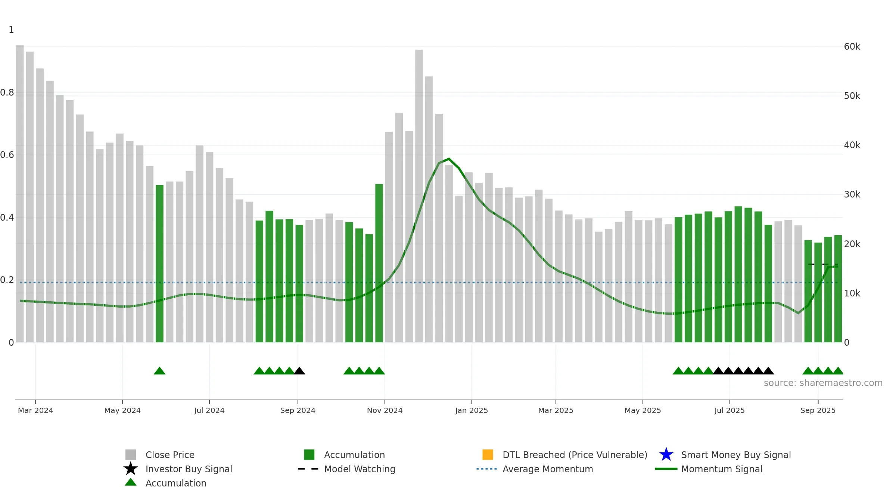Click the tall green bar before Nov 2024
Viewport: 896px width, 504px height.
pos(379,263)
